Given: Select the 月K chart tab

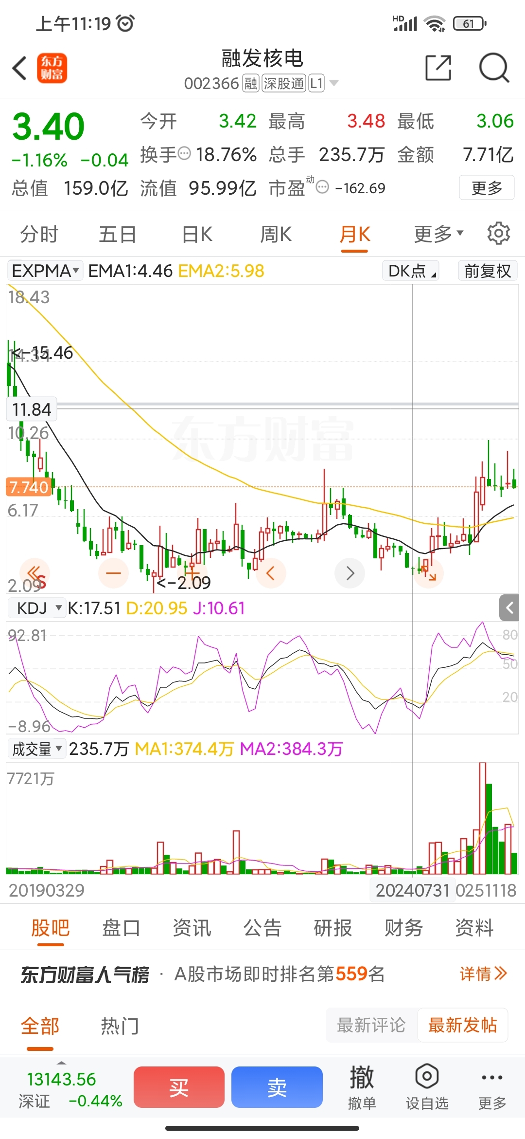Looking at the screenshot, I should (355, 234).
